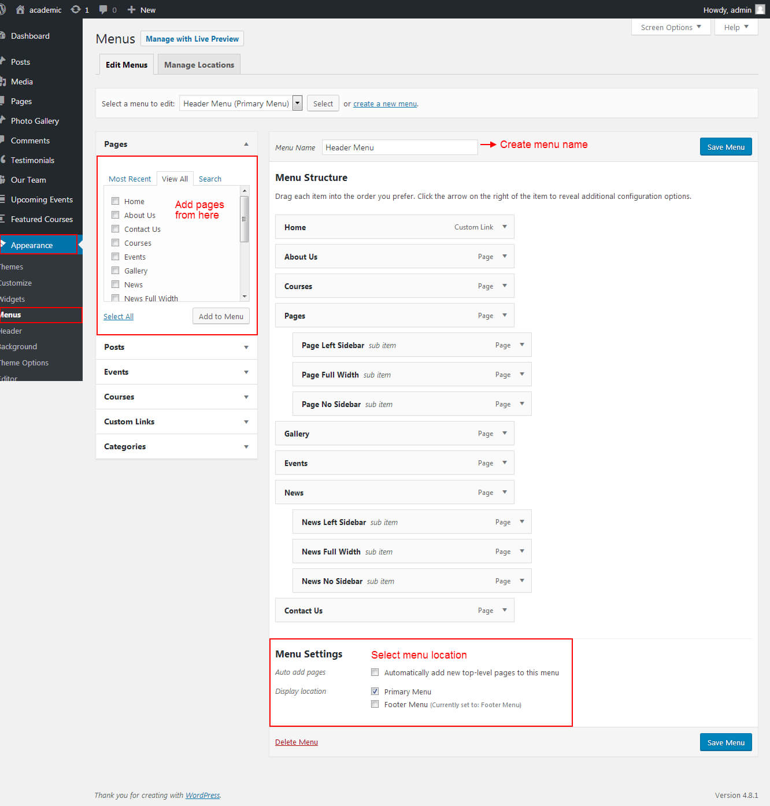
Task: Open Featured Courses in the sidebar
Action: [x=41, y=219]
